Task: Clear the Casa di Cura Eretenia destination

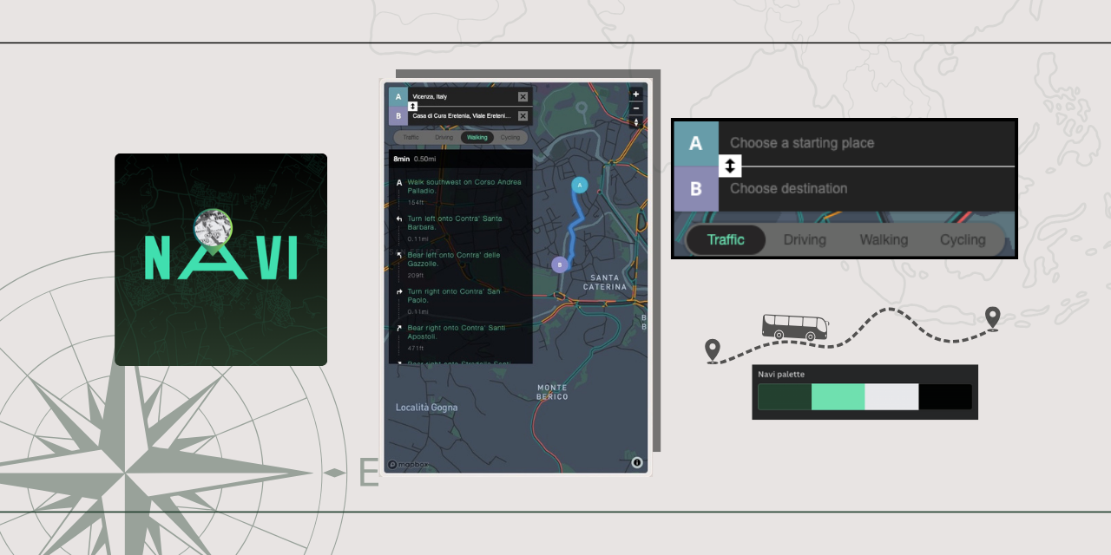Action: (x=523, y=115)
